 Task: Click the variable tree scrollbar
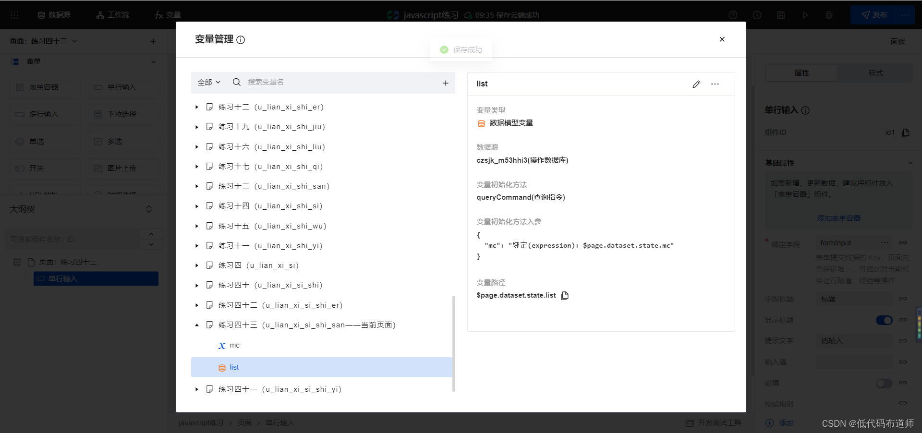[x=454, y=343]
